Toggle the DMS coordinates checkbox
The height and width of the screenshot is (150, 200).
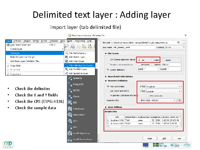click(147, 96)
